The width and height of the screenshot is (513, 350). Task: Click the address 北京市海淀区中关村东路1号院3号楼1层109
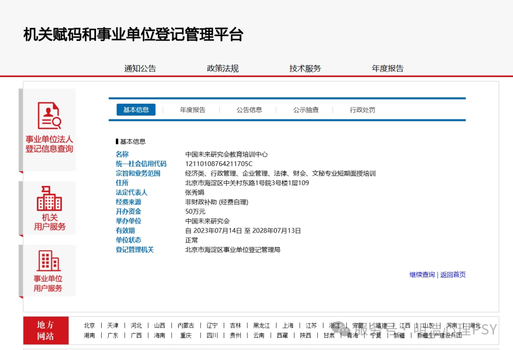(x=247, y=183)
